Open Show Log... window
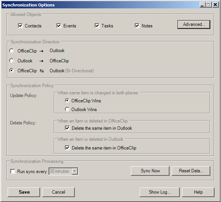The image size is (221, 202). (160, 192)
